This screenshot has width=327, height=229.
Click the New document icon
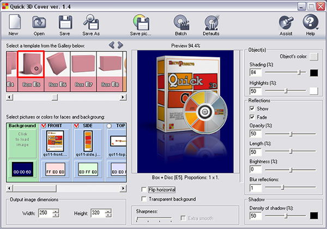tap(14, 22)
